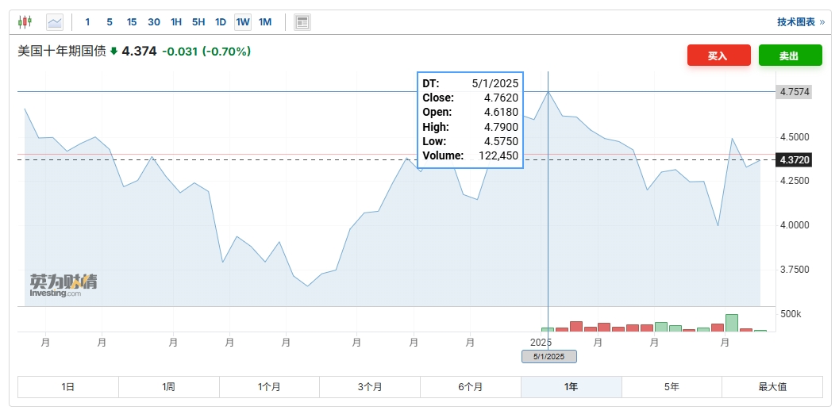Click the 4.3720 current price label
Screen dimensions: 839x414
(794, 160)
